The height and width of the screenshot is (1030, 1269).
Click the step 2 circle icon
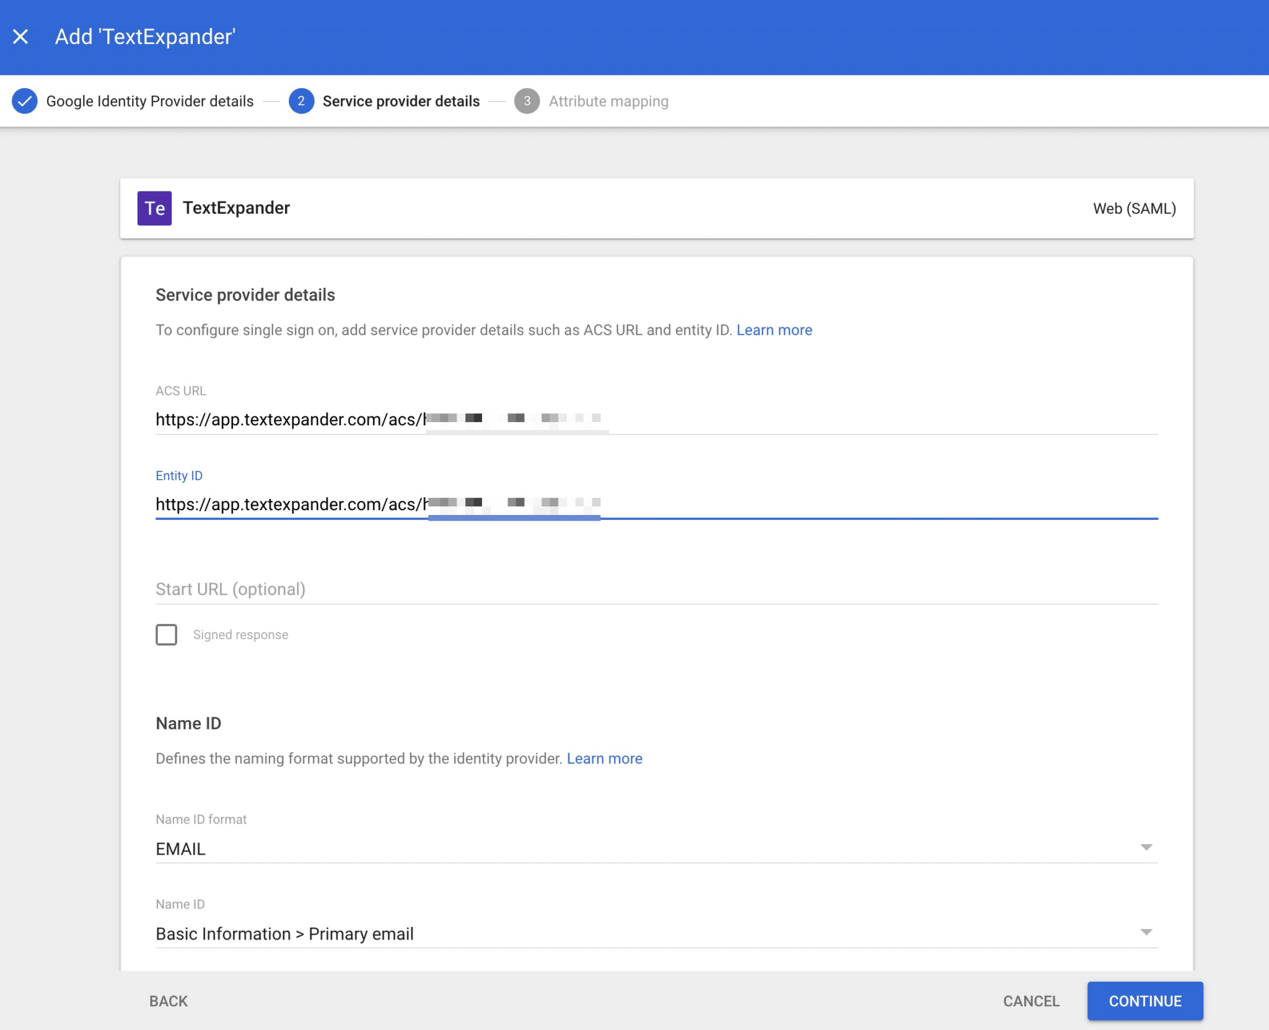click(301, 101)
